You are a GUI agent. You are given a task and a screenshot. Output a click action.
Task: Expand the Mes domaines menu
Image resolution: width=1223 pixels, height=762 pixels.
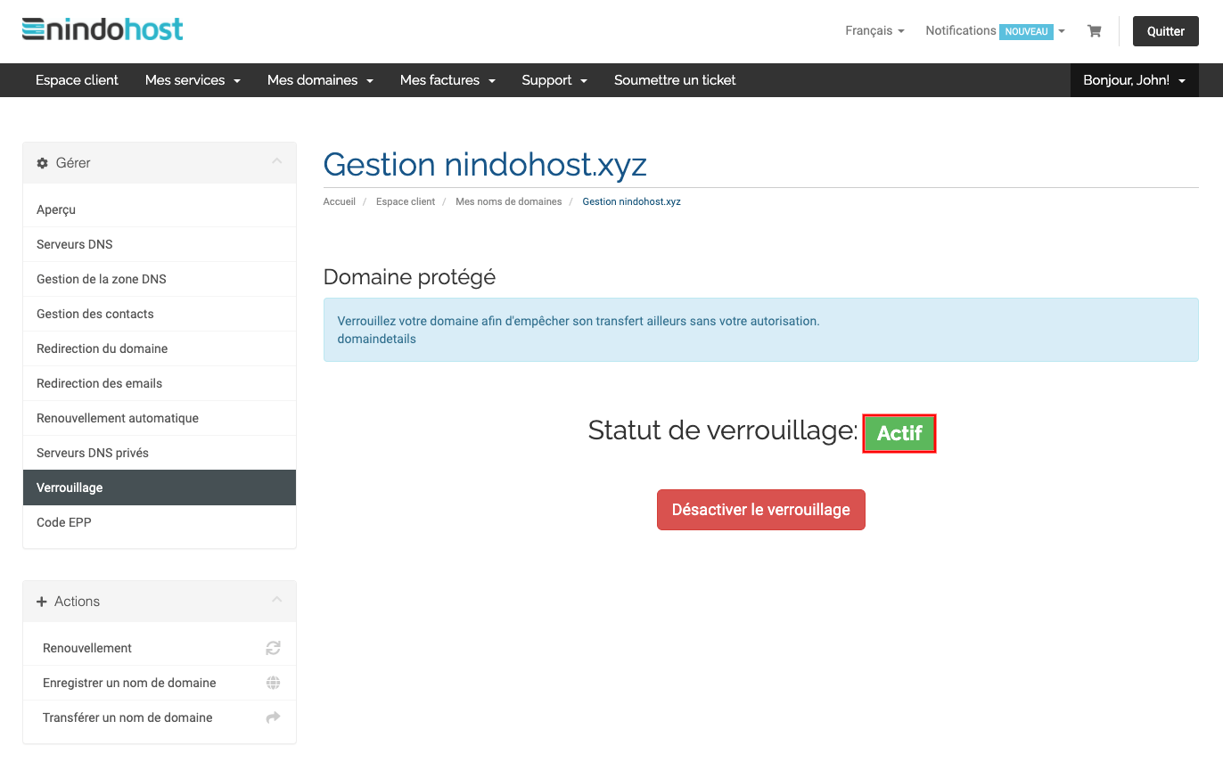click(320, 80)
